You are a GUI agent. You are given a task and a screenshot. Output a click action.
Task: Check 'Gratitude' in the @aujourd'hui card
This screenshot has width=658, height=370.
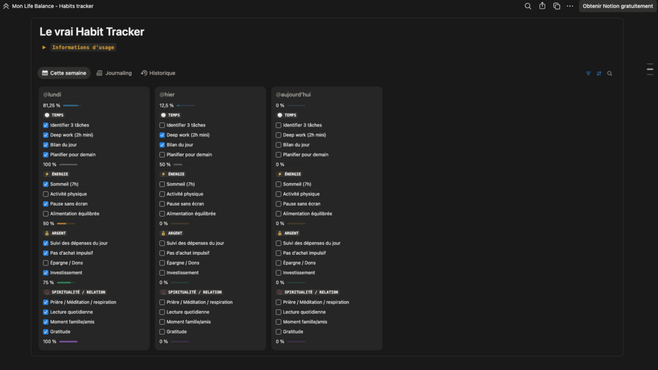(x=279, y=332)
